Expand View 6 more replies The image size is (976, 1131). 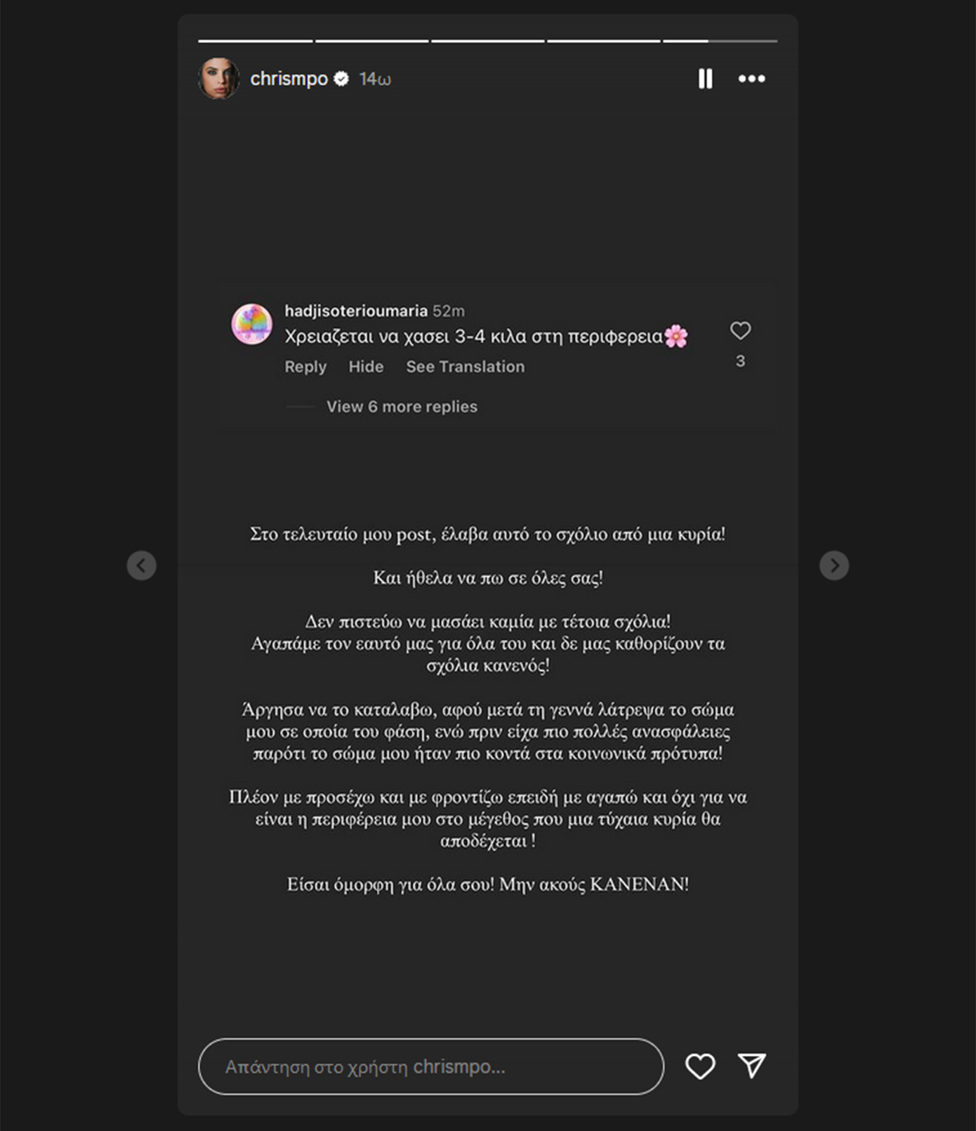(402, 407)
